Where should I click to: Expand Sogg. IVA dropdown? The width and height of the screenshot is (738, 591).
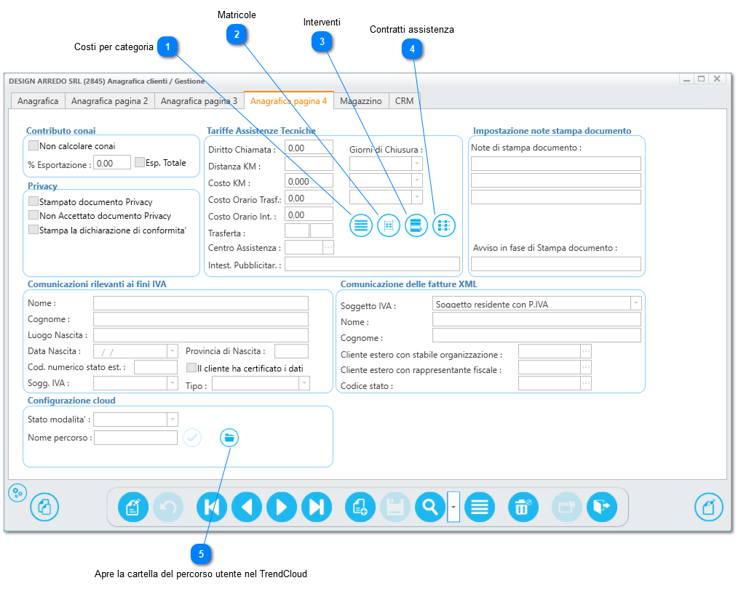tap(172, 383)
